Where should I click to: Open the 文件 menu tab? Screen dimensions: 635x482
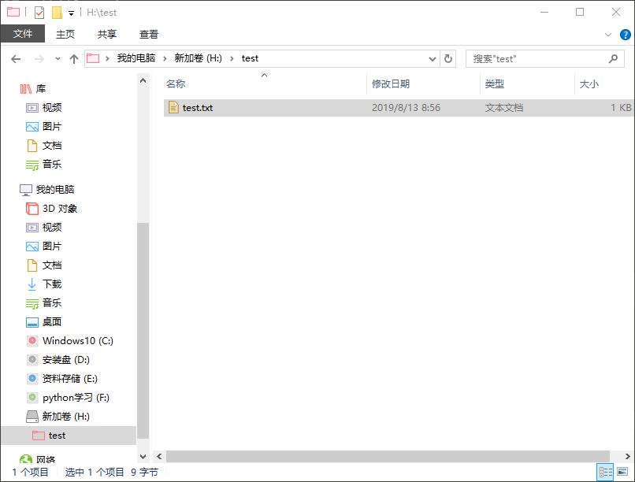(23, 34)
